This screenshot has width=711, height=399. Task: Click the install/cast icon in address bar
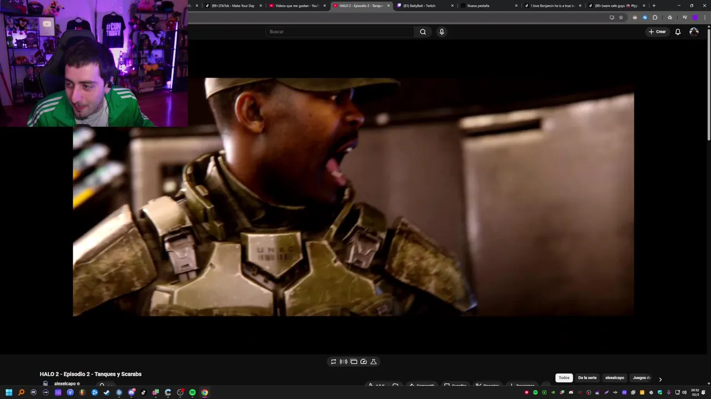click(x=612, y=17)
